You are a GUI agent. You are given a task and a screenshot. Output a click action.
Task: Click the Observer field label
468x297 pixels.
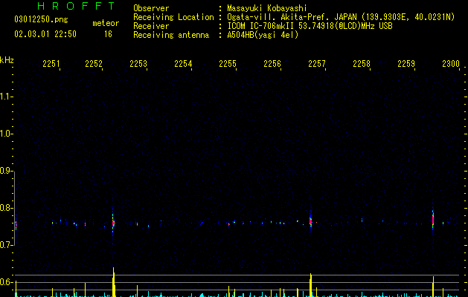pos(151,8)
